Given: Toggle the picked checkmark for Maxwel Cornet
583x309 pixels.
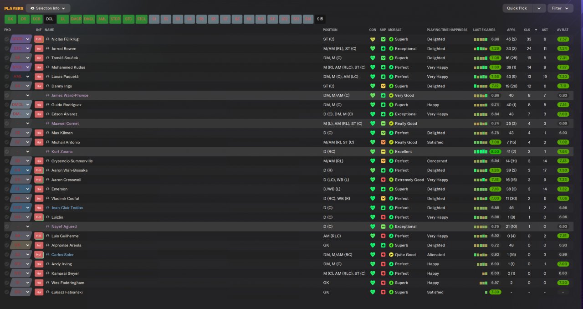Looking at the screenshot, I should 6,124.
